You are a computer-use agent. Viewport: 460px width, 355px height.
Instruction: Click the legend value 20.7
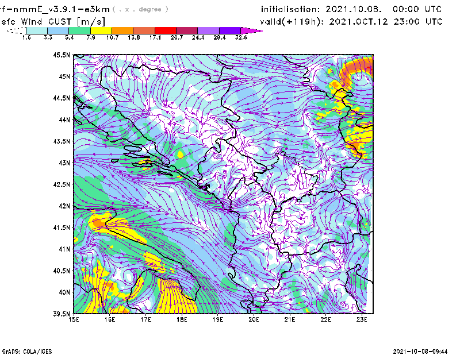pyautogui.click(x=177, y=37)
